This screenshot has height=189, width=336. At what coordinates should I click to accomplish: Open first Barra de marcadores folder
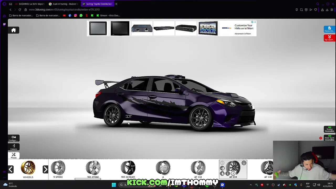(x=21, y=15)
